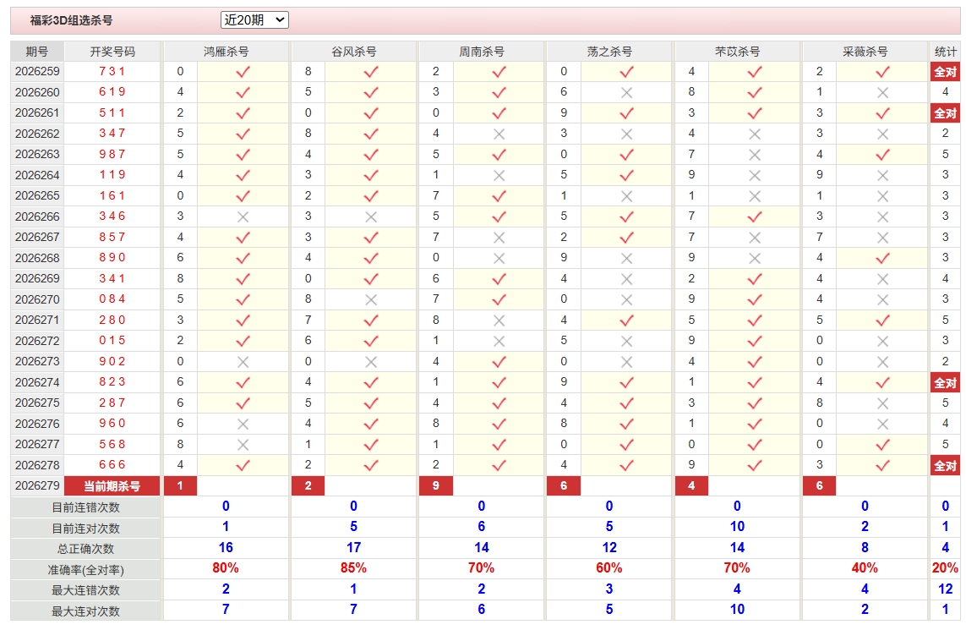
Task: Click the 40% accuracy value
Action: [x=865, y=568]
